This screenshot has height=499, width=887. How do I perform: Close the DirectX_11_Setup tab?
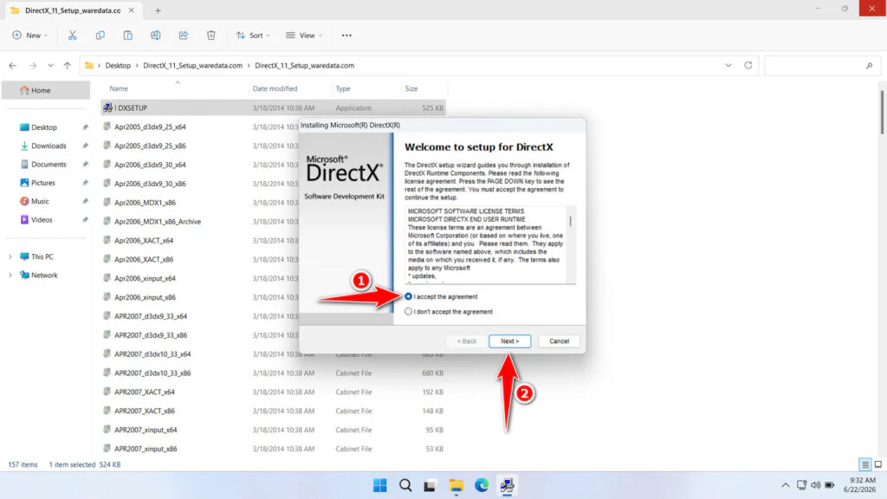coord(132,10)
